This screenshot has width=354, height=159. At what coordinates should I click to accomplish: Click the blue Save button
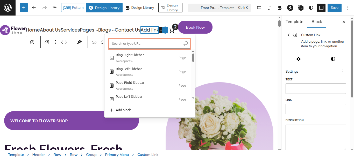click(x=334, y=8)
